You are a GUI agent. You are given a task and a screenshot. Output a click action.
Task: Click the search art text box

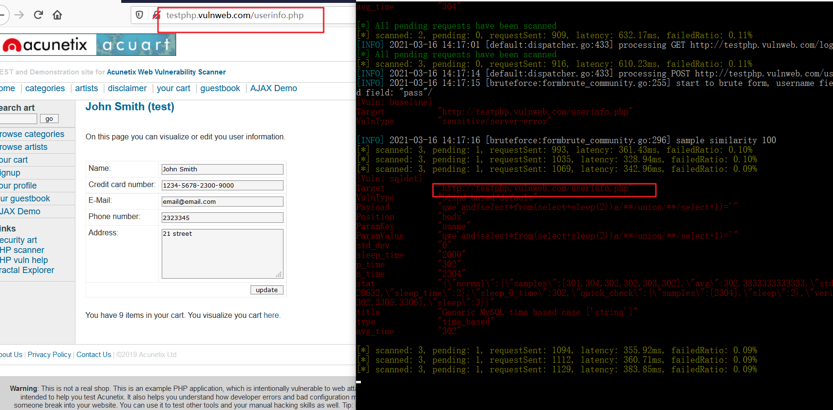tap(18, 118)
